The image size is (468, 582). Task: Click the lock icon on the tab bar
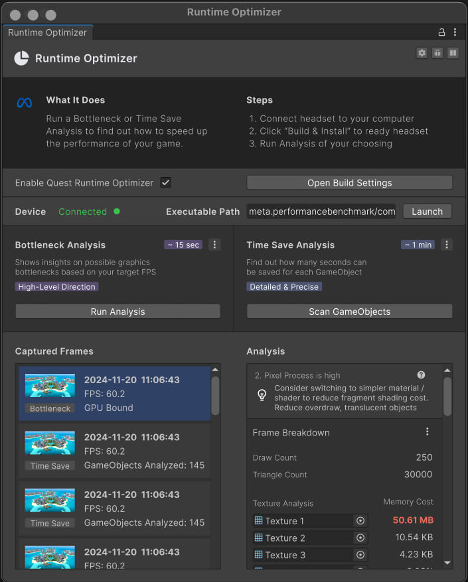441,32
